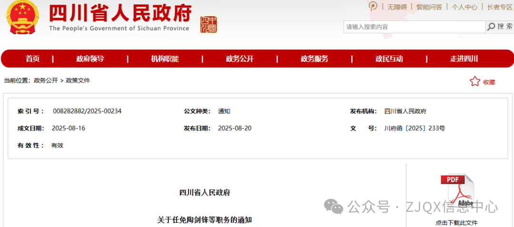This screenshot has width=514, height=227.
Task: Click the national emblem logo
Action: tap(22, 18)
